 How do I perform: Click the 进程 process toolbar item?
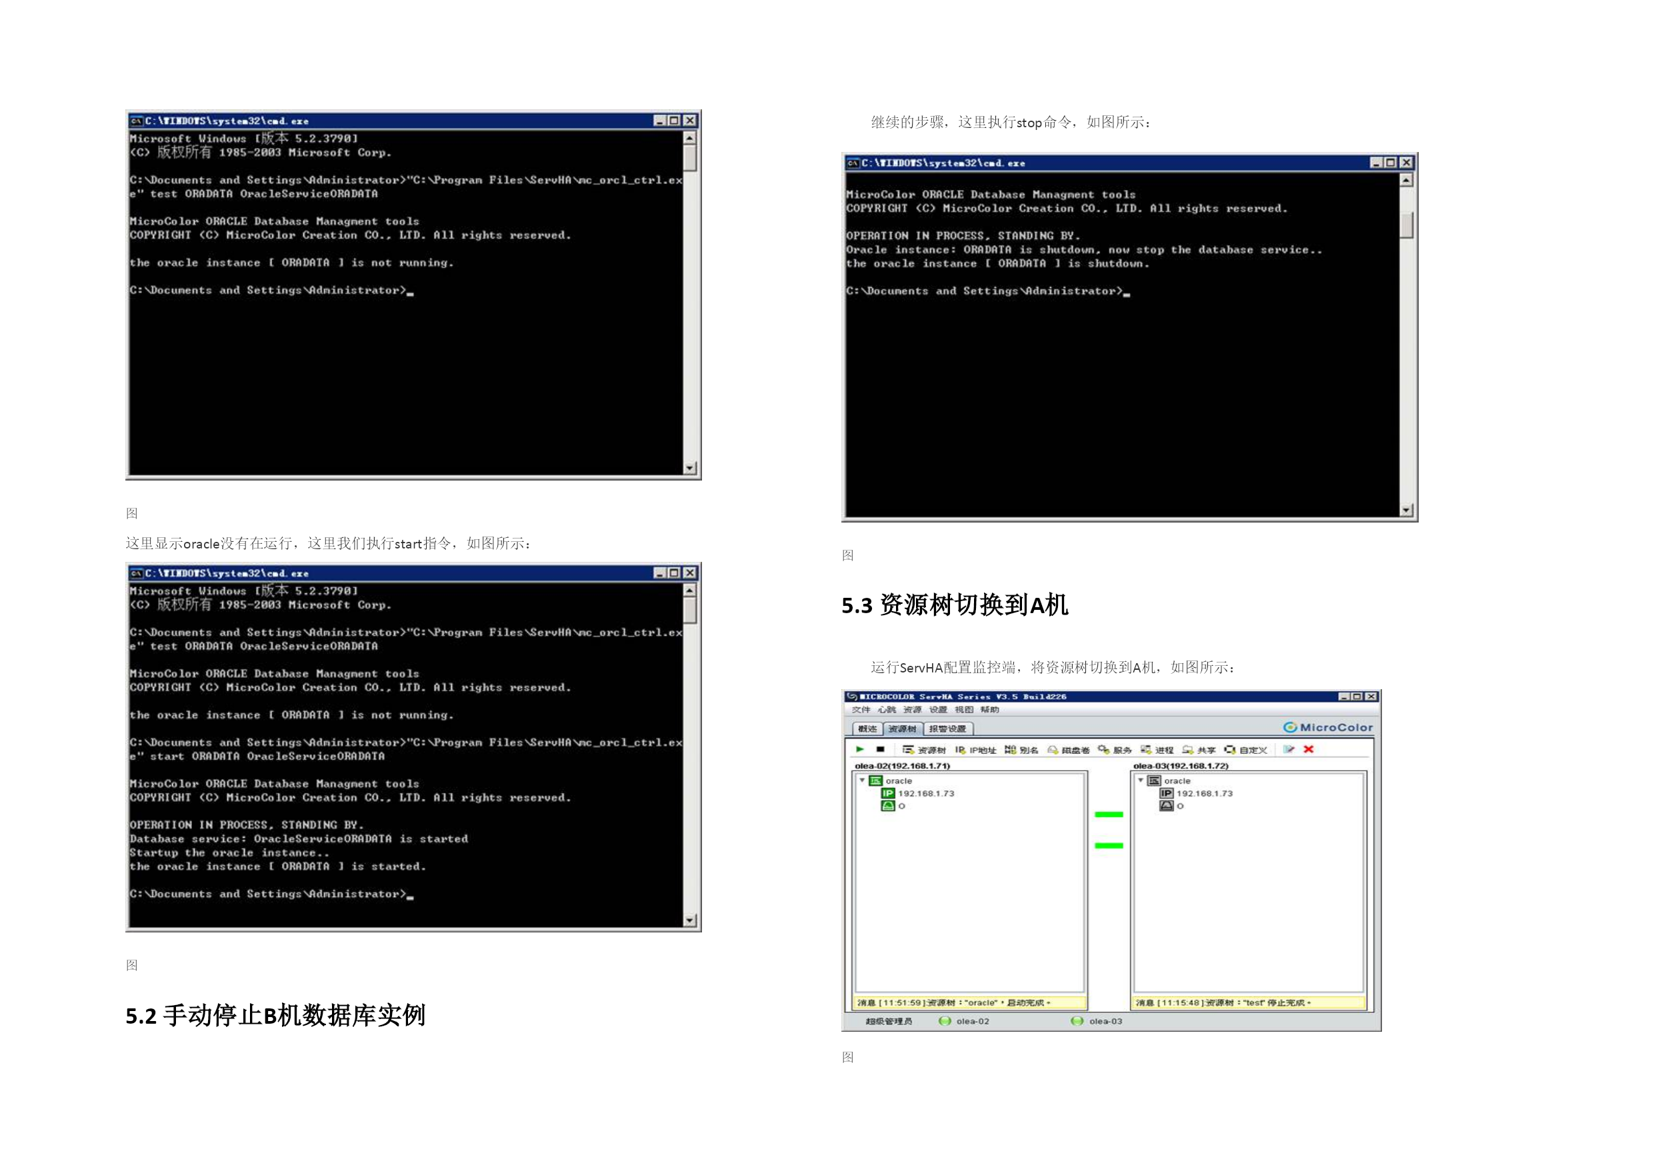click(1157, 750)
